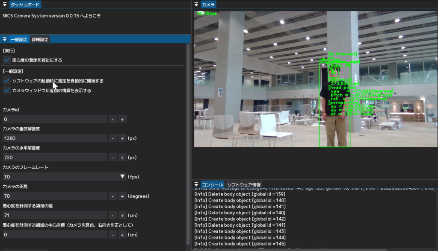Select the カメラ tab
The height and width of the screenshot is (251, 438).
[208, 4]
